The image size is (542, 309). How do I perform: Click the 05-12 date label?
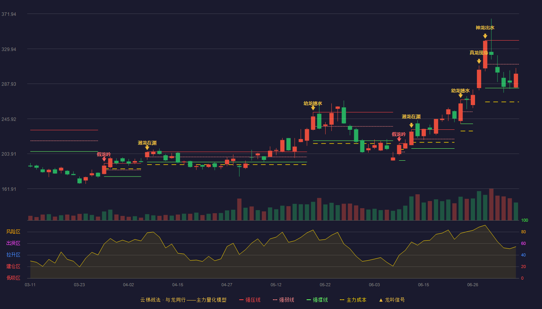(x=276, y=285)
